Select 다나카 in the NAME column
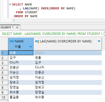The image size is (105, 102). [x=21, y=63]
